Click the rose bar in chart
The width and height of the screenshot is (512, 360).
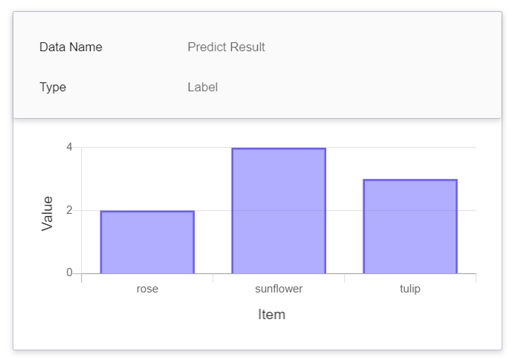point(147,242)
